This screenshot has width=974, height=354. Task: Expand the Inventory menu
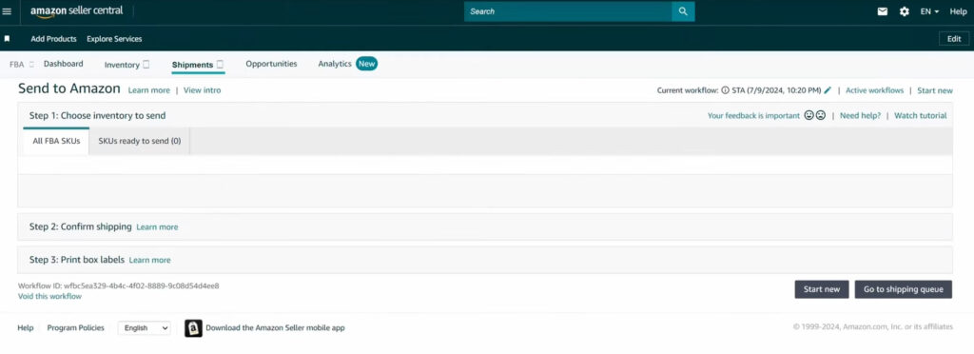(127, 65)
